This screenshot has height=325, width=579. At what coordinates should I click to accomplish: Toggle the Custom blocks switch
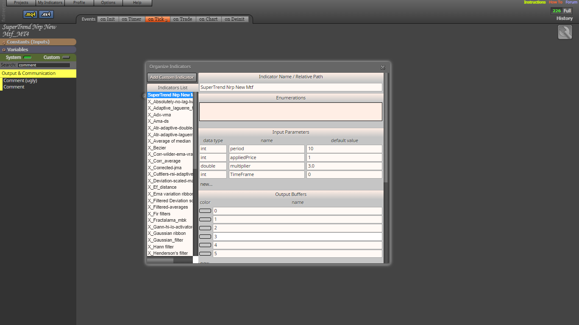tap(66, 58)
